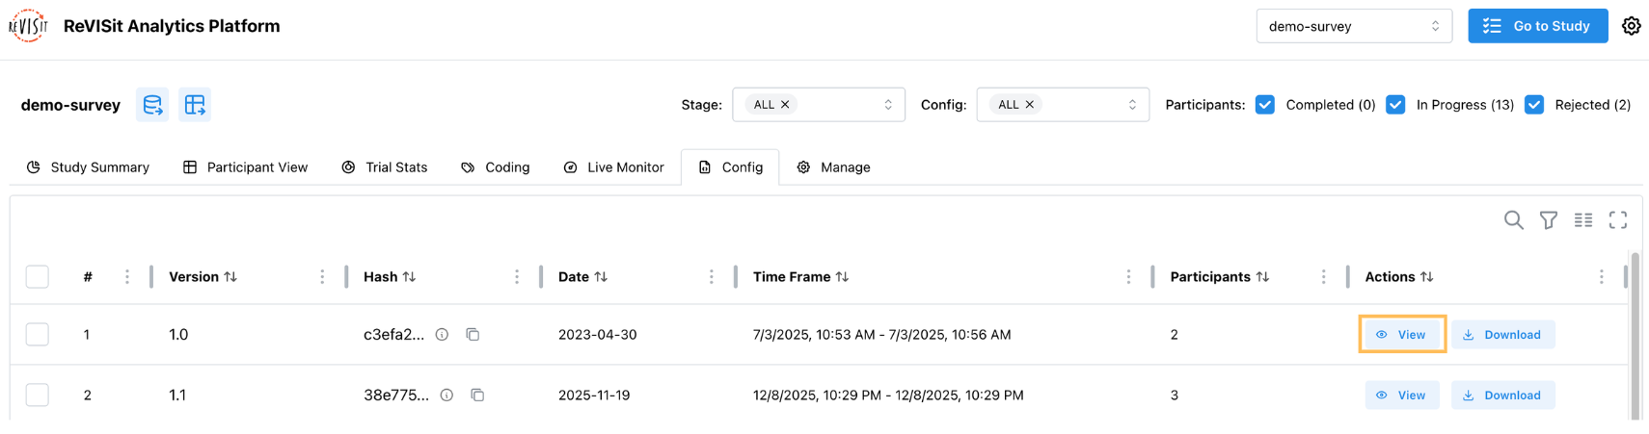Click the demo-survey heading text
The width and height of the screenshot is (1649, 434).
pyautogui.click(x=70, y=105)
